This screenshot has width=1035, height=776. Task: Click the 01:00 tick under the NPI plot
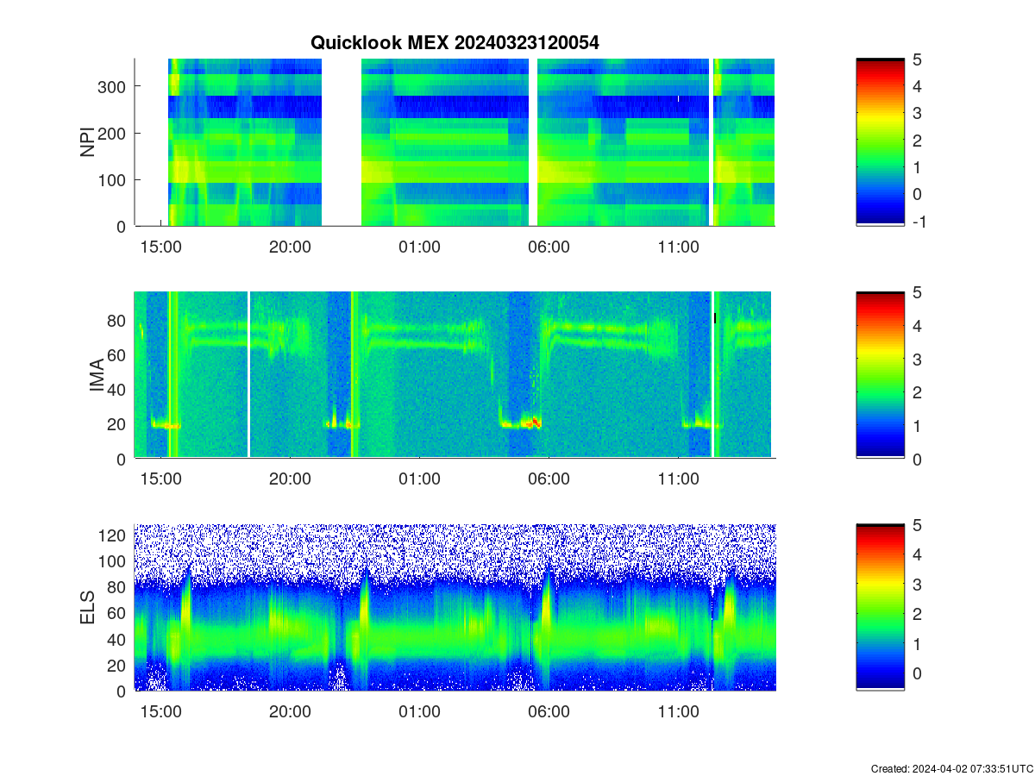419,247
